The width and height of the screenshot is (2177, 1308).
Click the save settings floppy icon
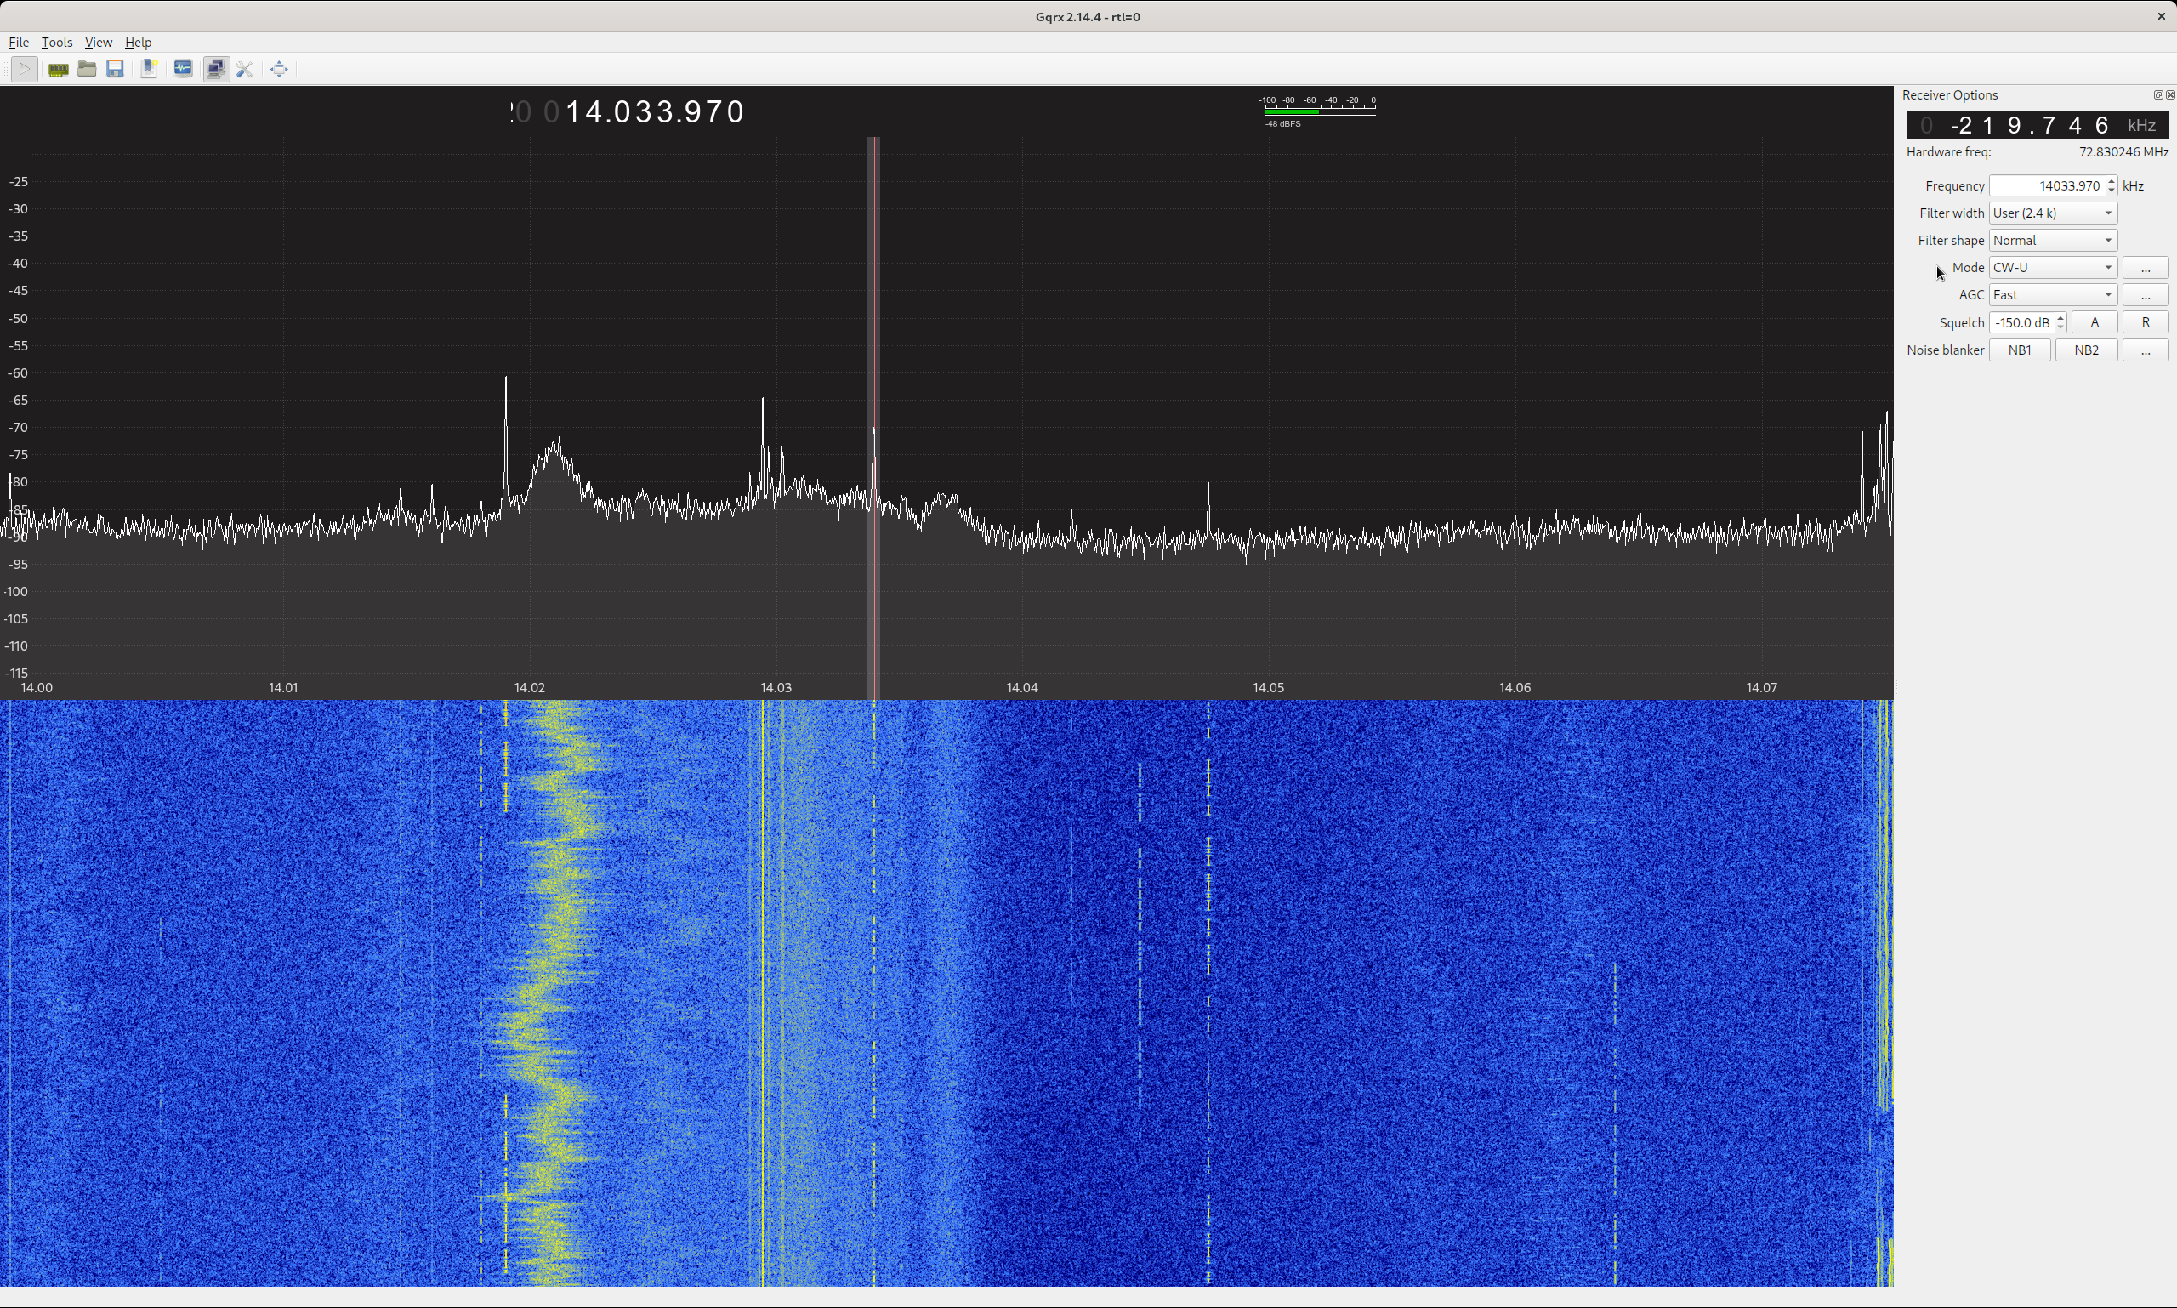tap(115, 69)
